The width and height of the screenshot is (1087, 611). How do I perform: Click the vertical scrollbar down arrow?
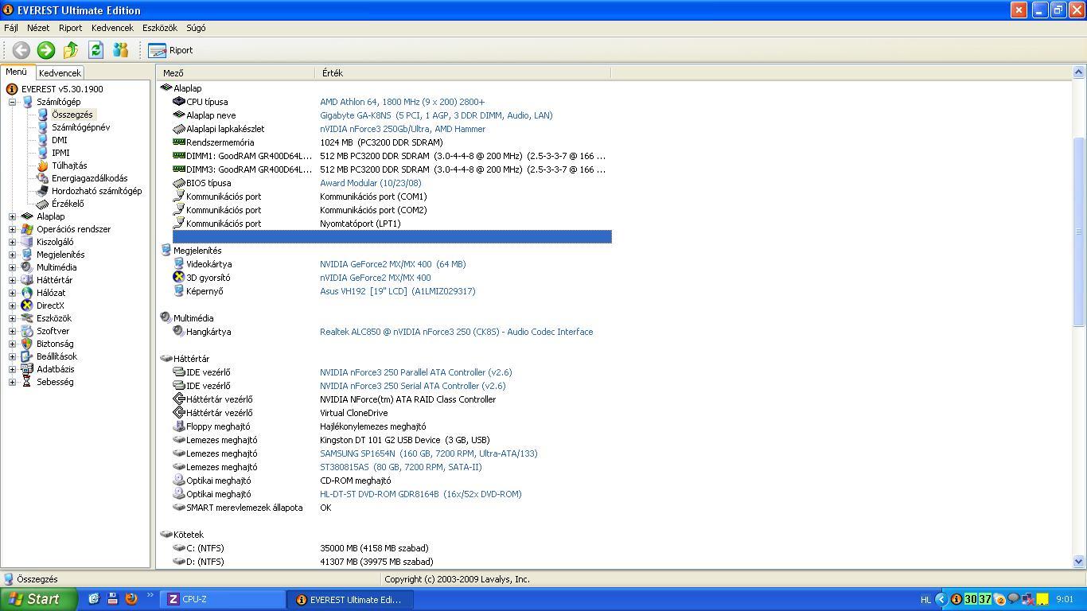tap(1079, 561)
